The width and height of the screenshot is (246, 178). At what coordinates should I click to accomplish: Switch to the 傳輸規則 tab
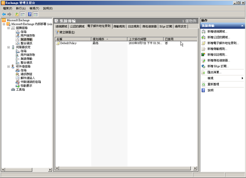tap(119, 27)
